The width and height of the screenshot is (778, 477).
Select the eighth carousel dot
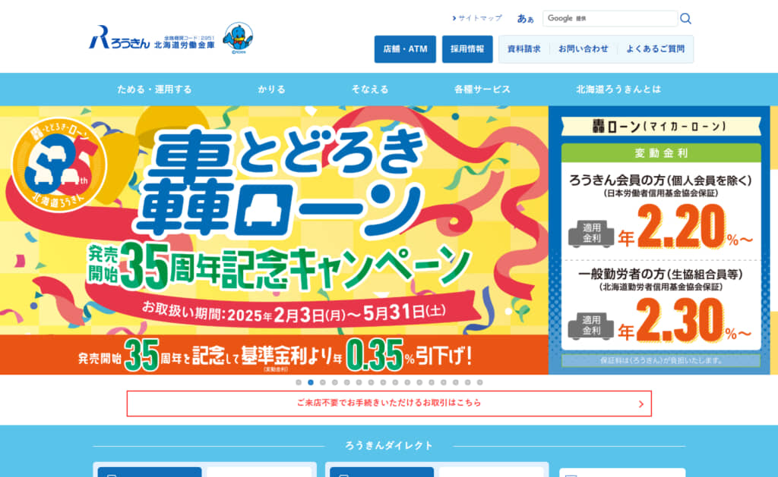(x=383, y=382)
